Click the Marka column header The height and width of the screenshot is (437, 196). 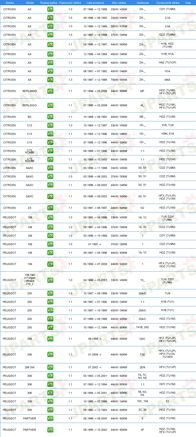point(10,3)
